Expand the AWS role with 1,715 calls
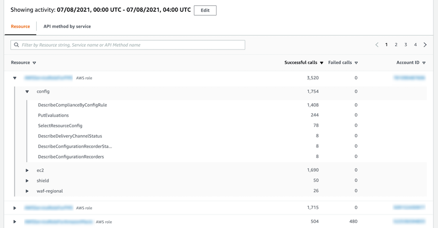 tap(15, 208)
